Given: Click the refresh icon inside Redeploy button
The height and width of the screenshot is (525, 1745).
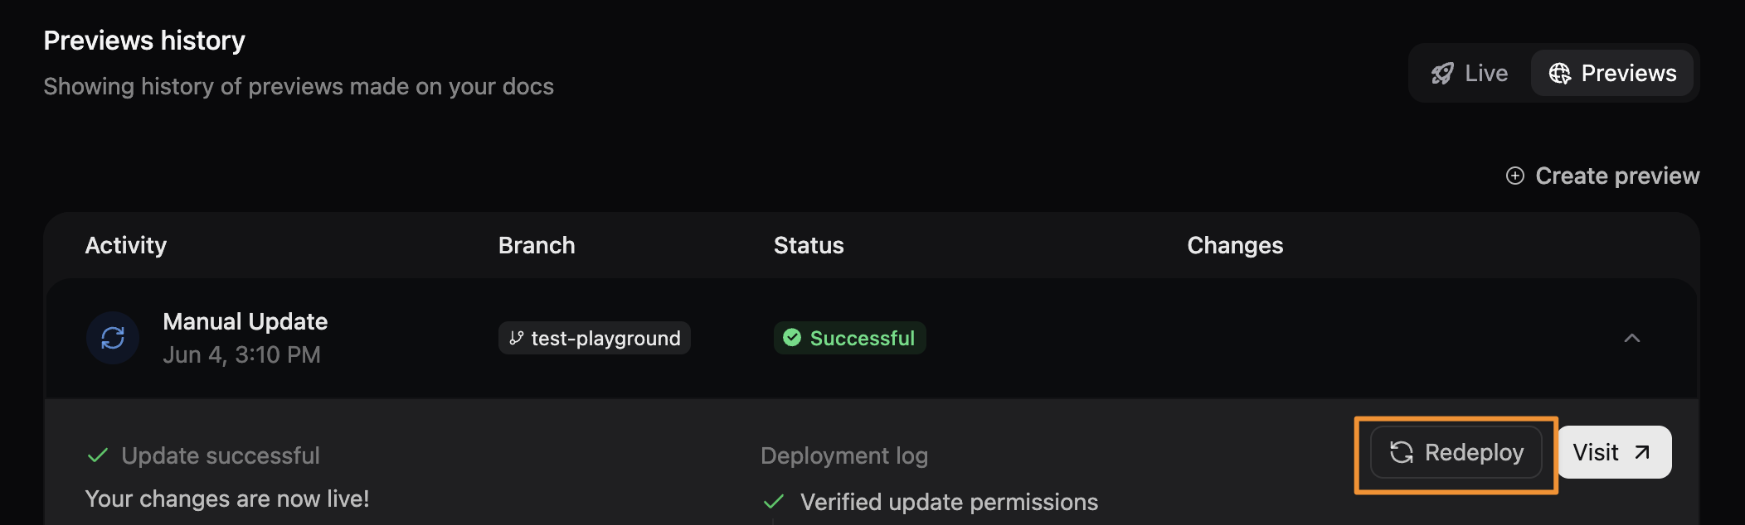Looking at the screenshot, I should (1402, 452).
